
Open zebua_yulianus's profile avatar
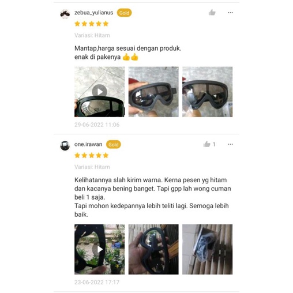[x=65, y=14]
